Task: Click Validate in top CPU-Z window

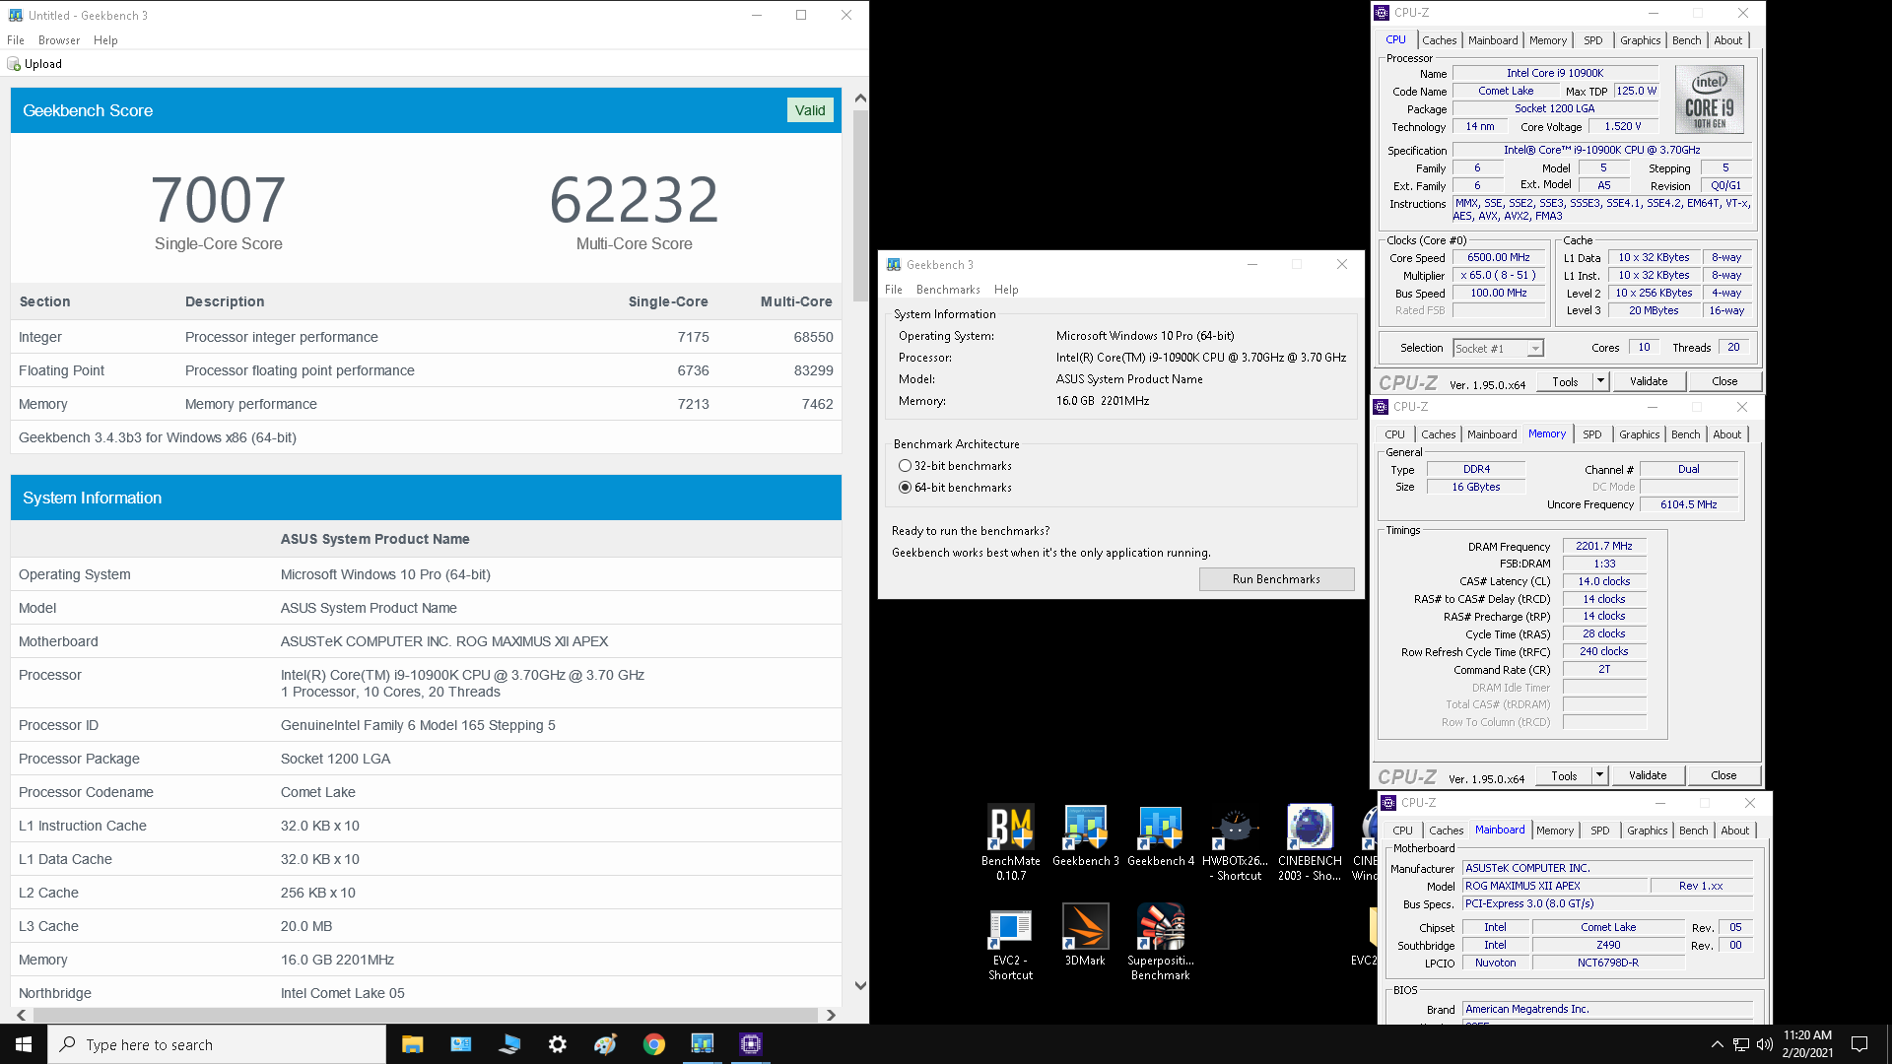Action: click(x=1648, y=381)
